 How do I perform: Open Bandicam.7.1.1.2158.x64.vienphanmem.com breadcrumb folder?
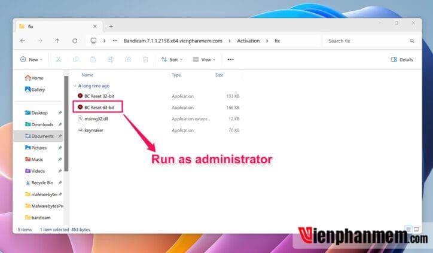tap(173, 41)
